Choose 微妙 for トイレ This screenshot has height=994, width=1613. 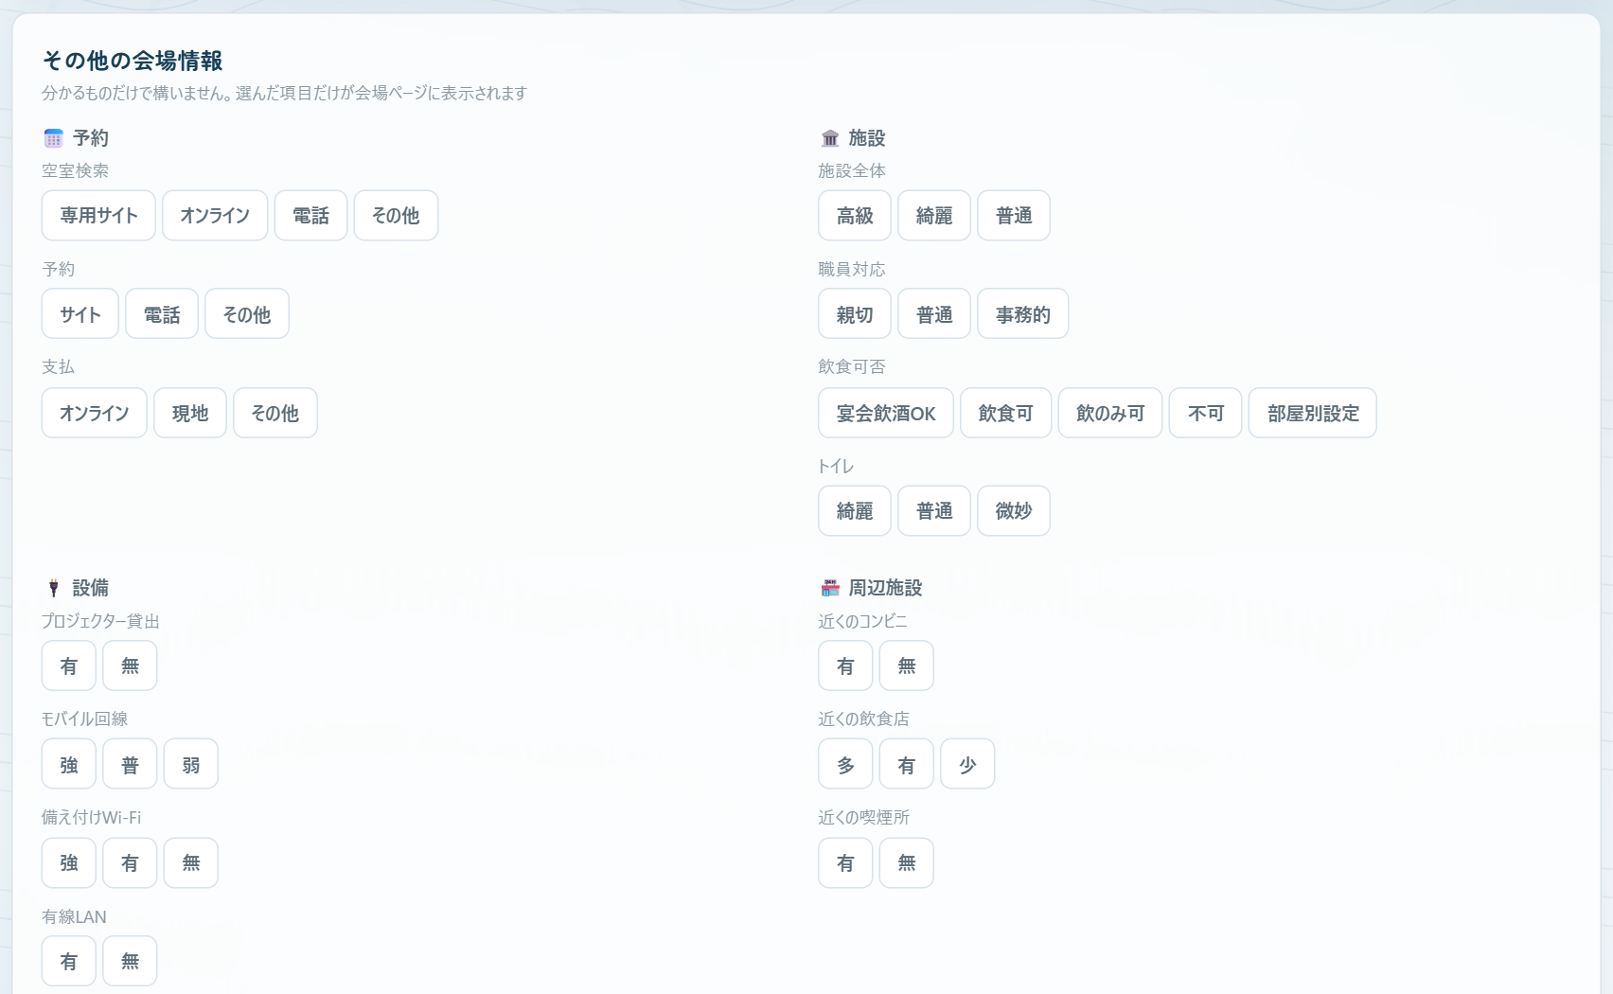click(1014, 511)
